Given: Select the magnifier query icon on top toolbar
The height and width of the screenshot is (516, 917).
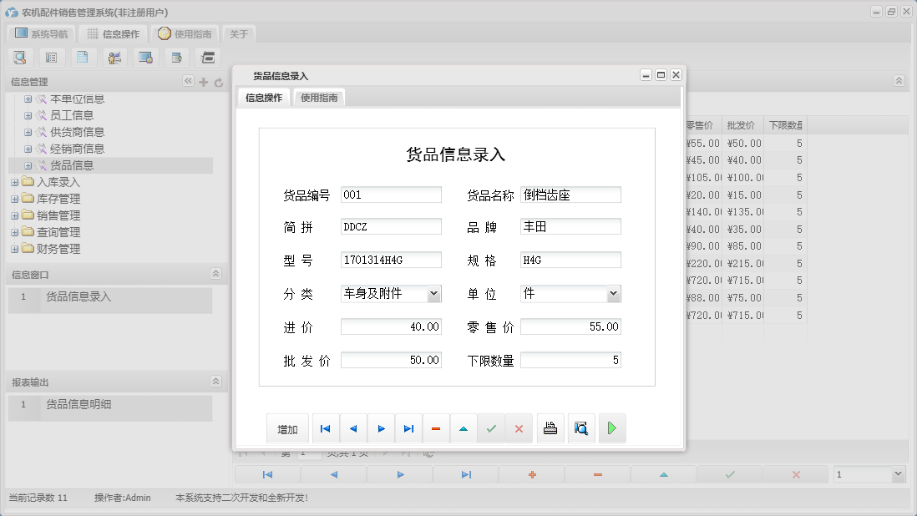Looking at the screenshot, I should 20,57.
